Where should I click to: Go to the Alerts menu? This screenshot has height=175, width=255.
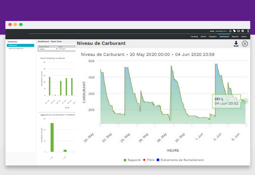[x=244, y=37]
